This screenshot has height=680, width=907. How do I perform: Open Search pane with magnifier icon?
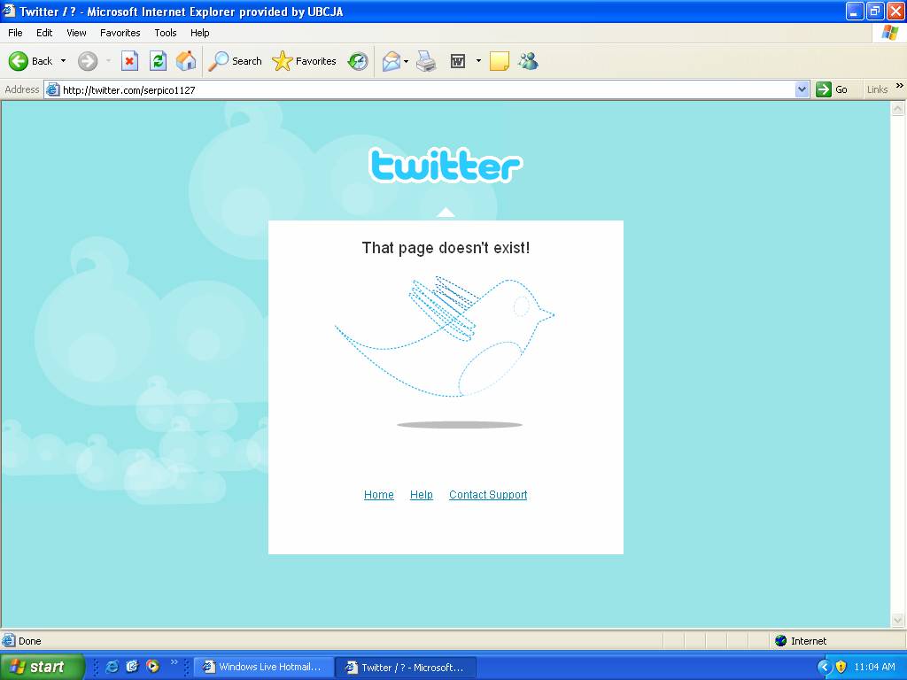click(236, 61)
